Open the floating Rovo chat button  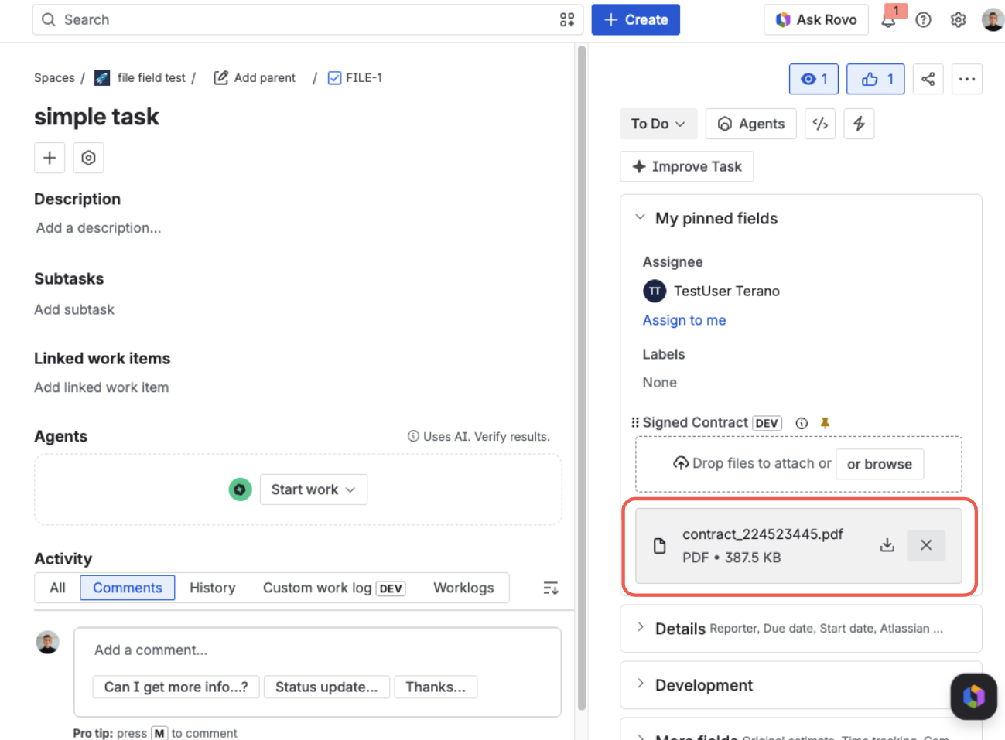click(973, 696)
